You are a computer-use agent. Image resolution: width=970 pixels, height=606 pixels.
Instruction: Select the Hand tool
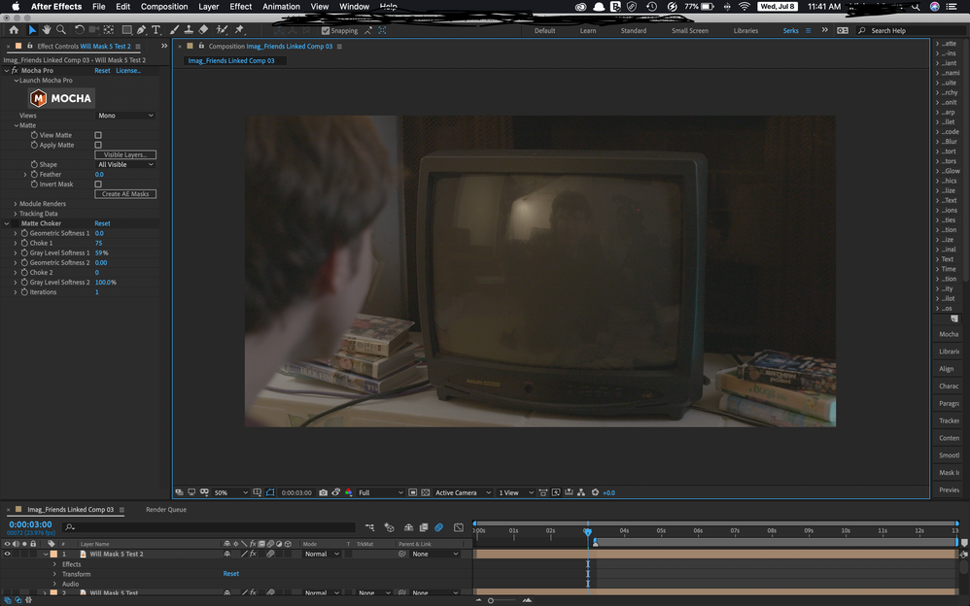coord(47,30)
